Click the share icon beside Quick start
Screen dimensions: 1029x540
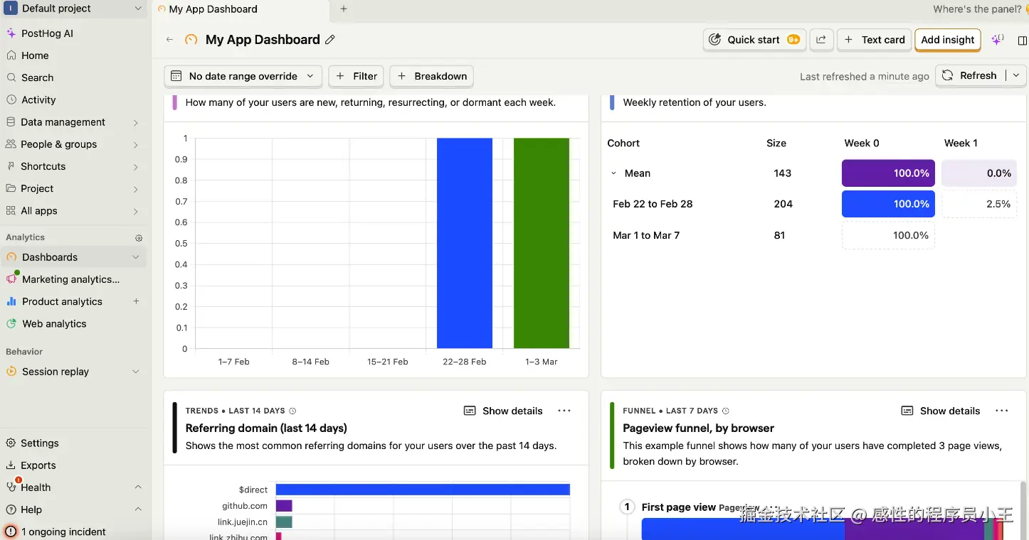[821, 40]
